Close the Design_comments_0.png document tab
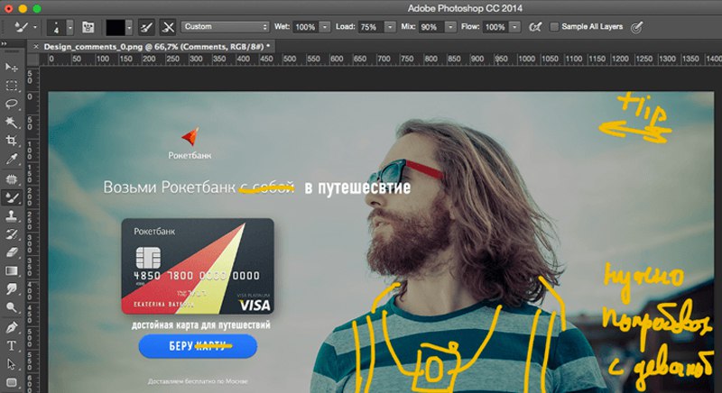Image resolution: width=722 pixels, height=393 pixels. [x=35, y=47]
